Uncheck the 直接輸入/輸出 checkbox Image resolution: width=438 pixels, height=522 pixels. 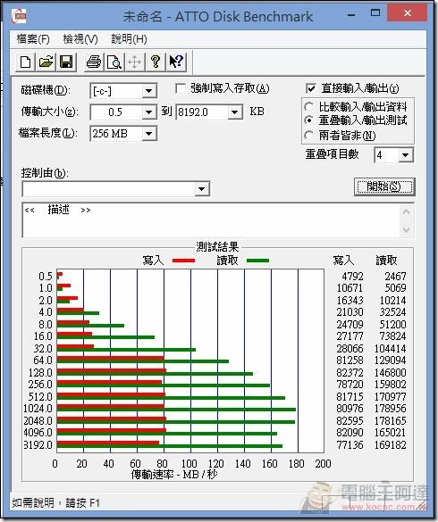tap(310, 88)
